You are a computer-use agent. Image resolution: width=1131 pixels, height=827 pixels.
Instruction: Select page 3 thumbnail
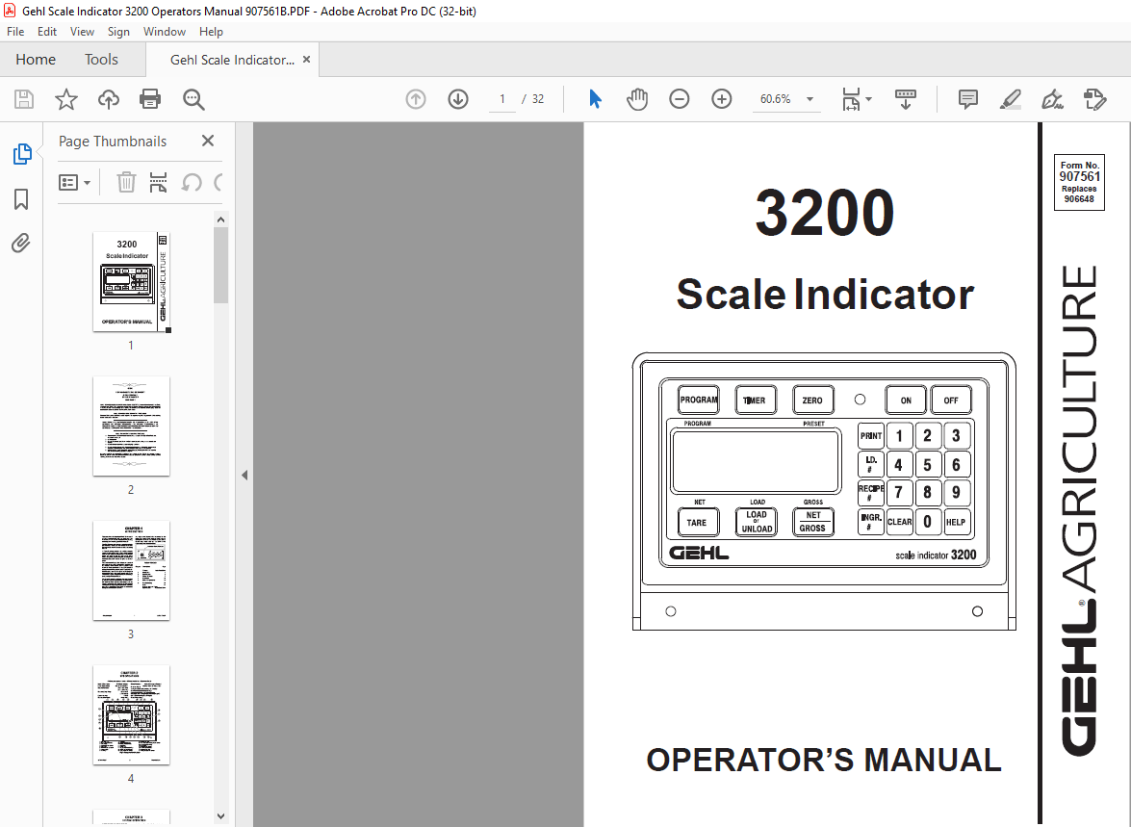click(131, 570)
